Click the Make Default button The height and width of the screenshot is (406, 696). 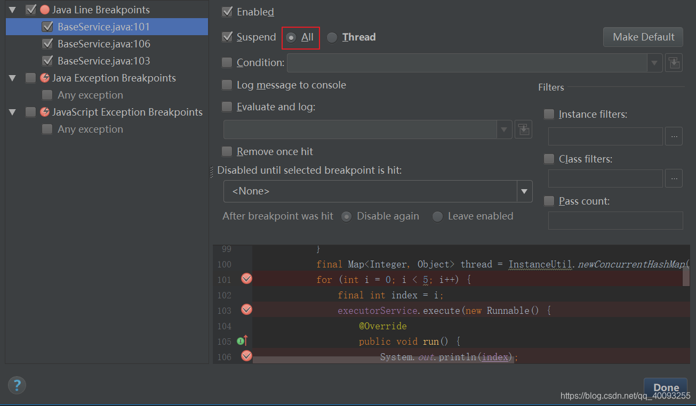pos(643,37)
